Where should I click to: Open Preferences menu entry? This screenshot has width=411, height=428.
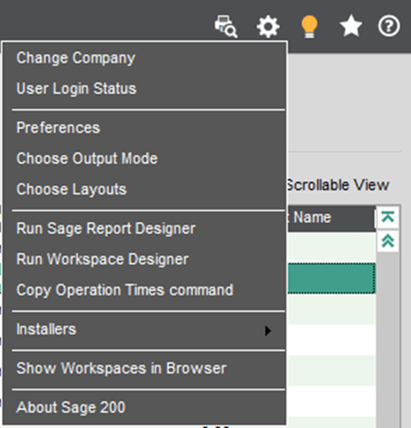click(145, 128)
